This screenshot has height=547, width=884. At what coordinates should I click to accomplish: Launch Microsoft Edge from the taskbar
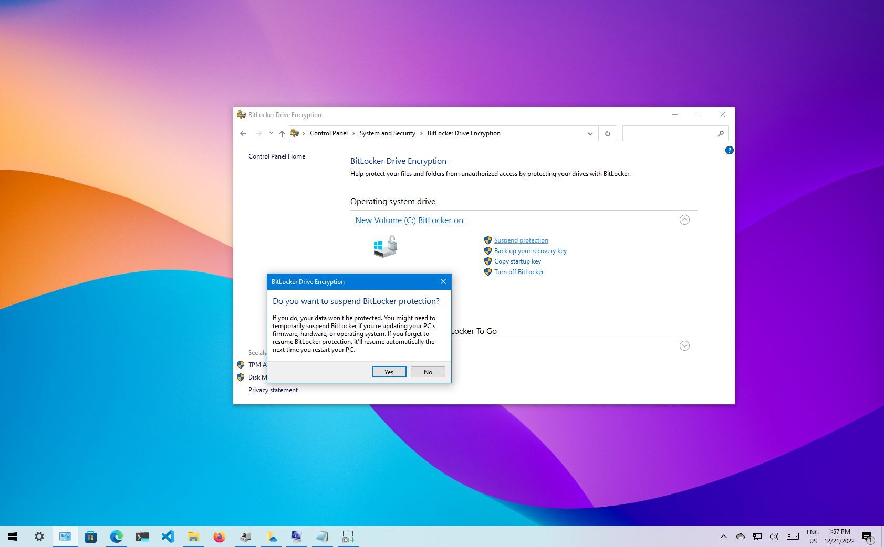coord(116,537)
